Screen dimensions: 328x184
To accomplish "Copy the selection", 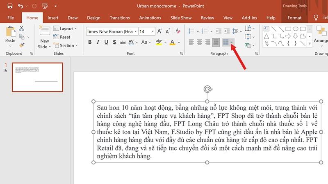I will [22, 37].
